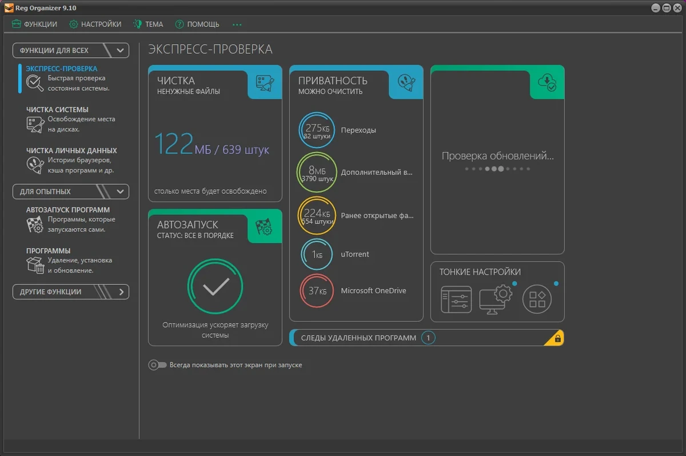The image size is (686, 456).
Task: Collapse the Функции для всех section
Action: (120, 50)
